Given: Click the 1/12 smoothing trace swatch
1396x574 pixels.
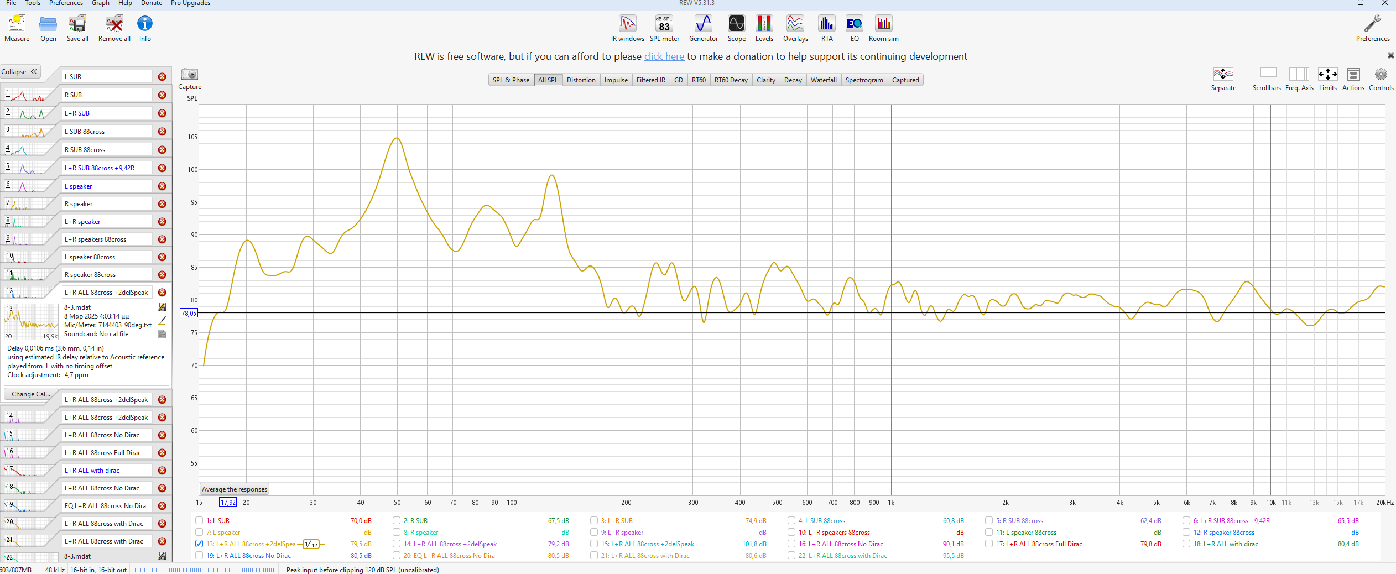Looking at the screenshot, I should [x=311, y=545].
